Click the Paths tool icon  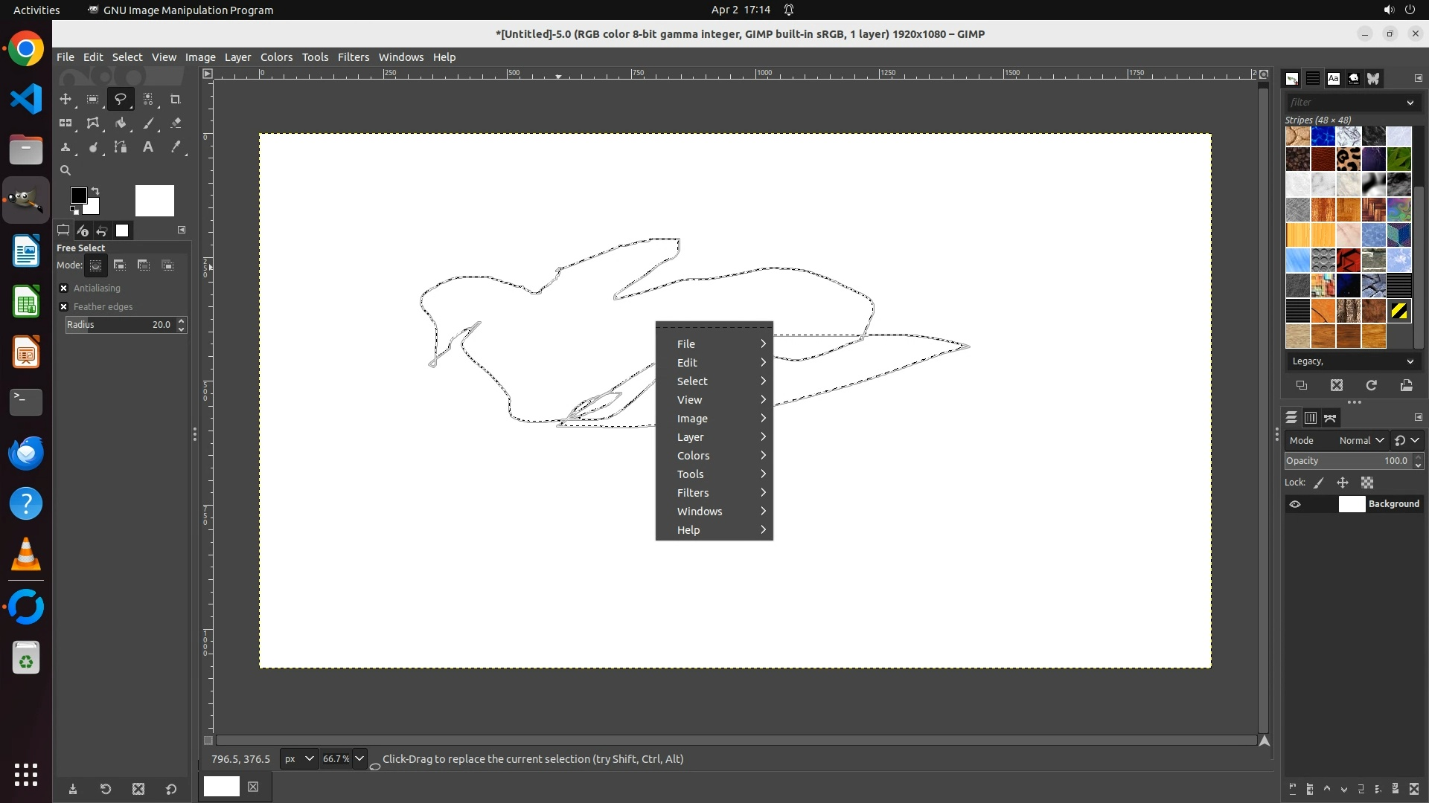point(121,147)
